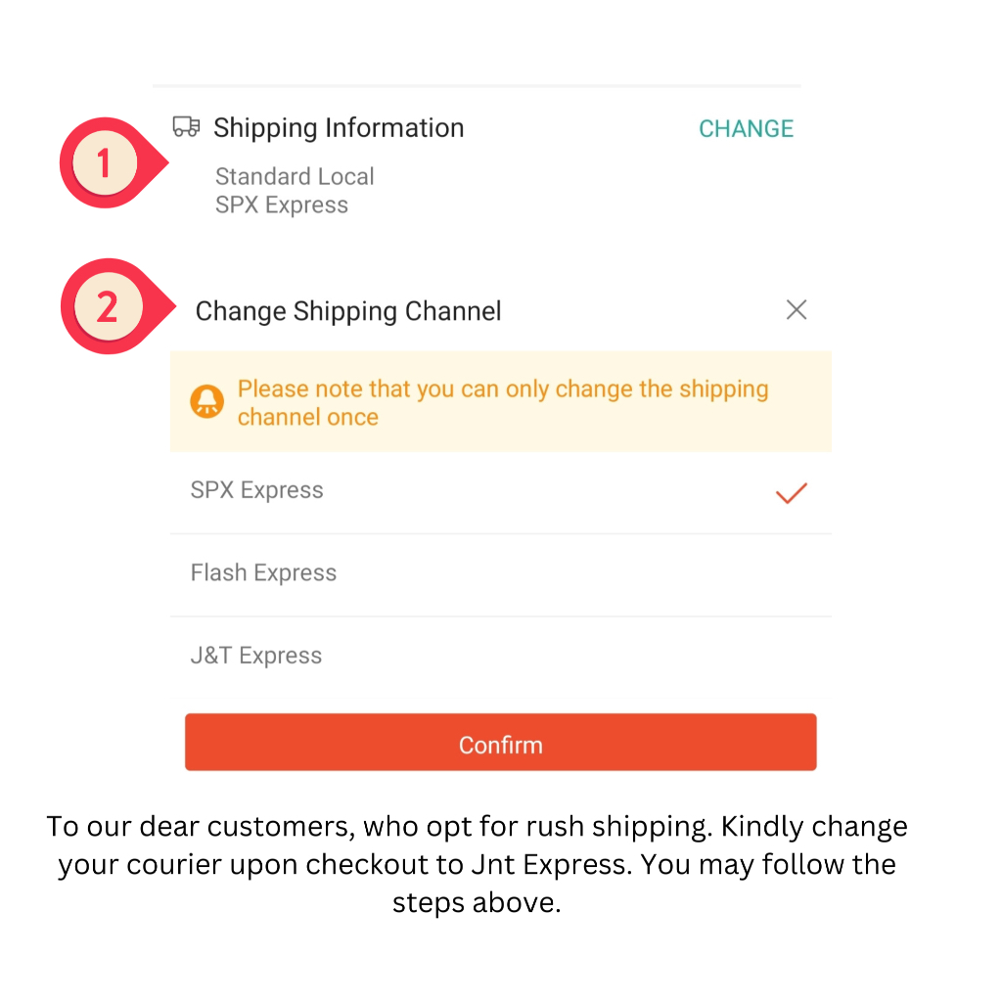Click SPX Express under Standard Local
Screen dimensions: 1002x1002
click(282, 205)
